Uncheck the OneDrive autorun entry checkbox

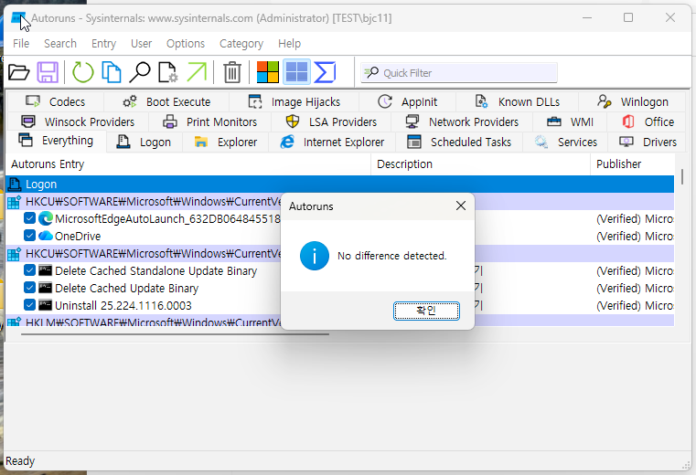coord(30,236)
